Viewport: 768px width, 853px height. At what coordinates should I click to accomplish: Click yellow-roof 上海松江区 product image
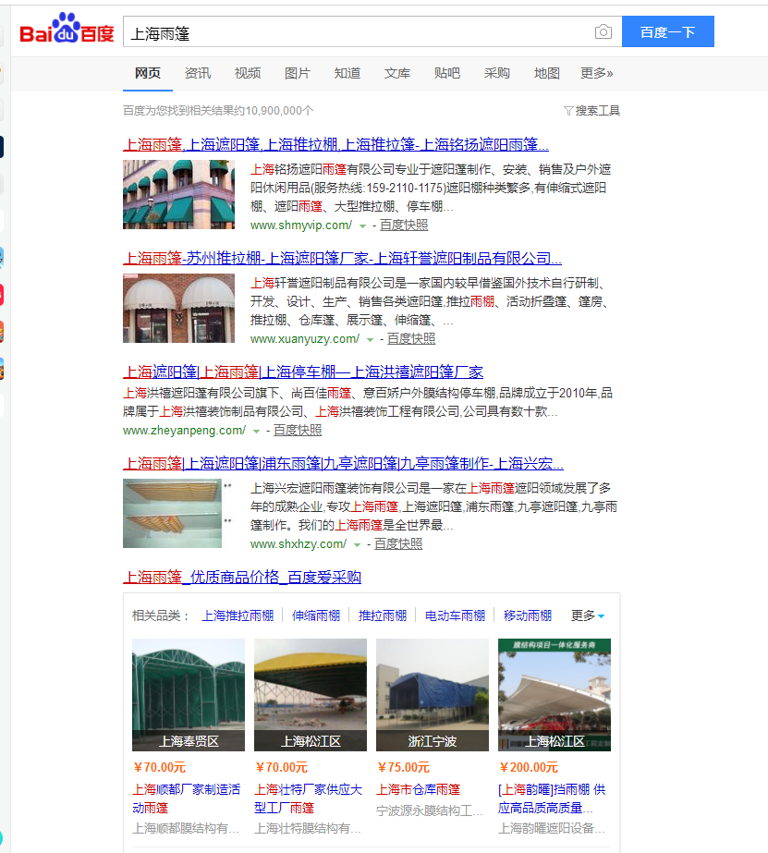pos(311,695)
